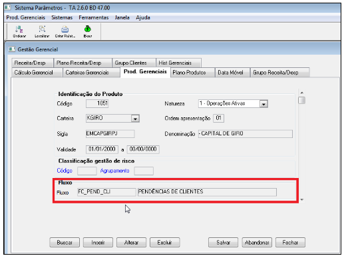The height and width of the screenshot is (258, 344).
Task: Open the Sistemas menu
Action: 62,17
